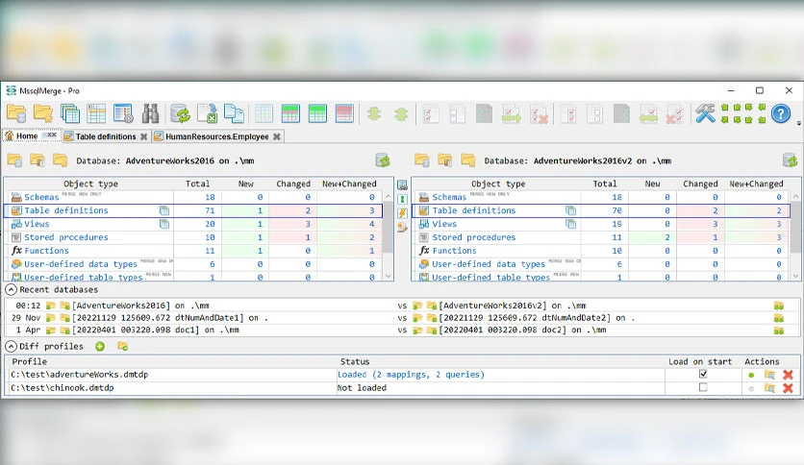Open User-defined data types in left panel

tap(81, 264)
